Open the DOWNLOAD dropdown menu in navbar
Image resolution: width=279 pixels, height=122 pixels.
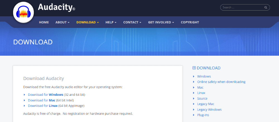[x=88, y=22]
